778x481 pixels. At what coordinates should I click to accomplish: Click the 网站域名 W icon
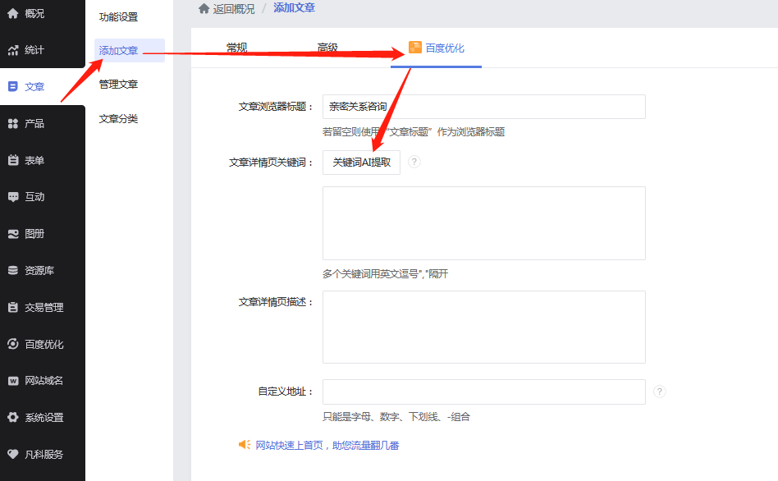point(13,381)
